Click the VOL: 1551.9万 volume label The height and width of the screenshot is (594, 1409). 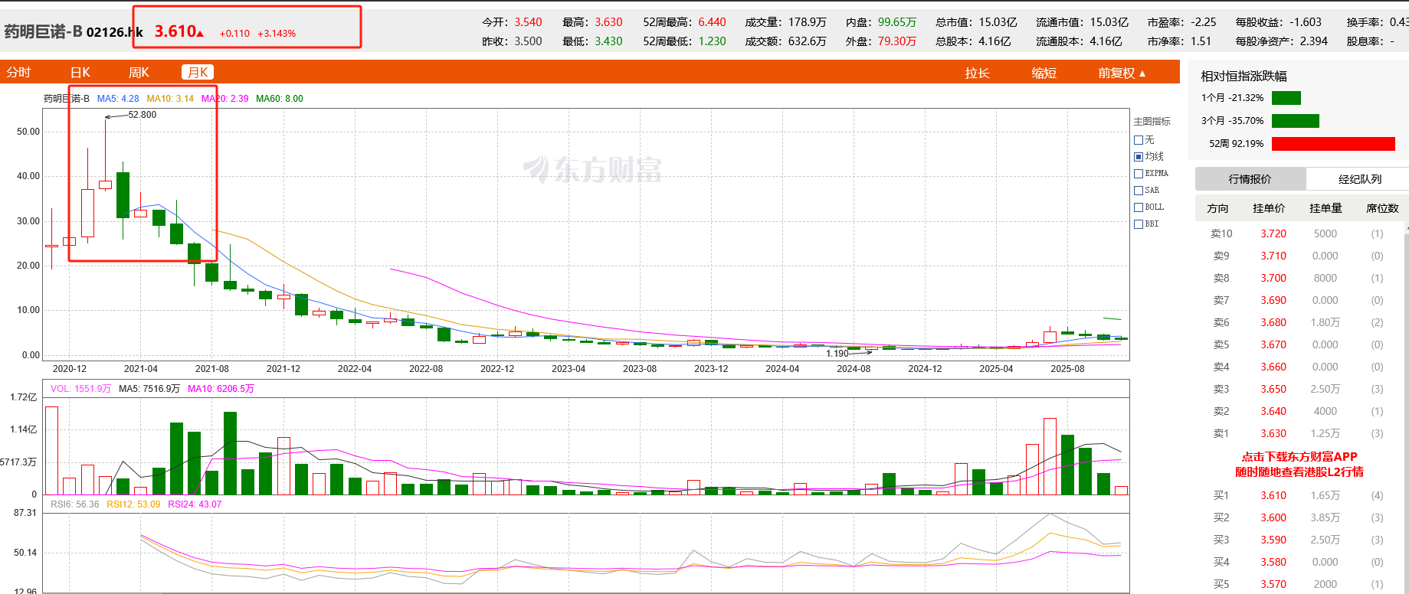(80, 389)
